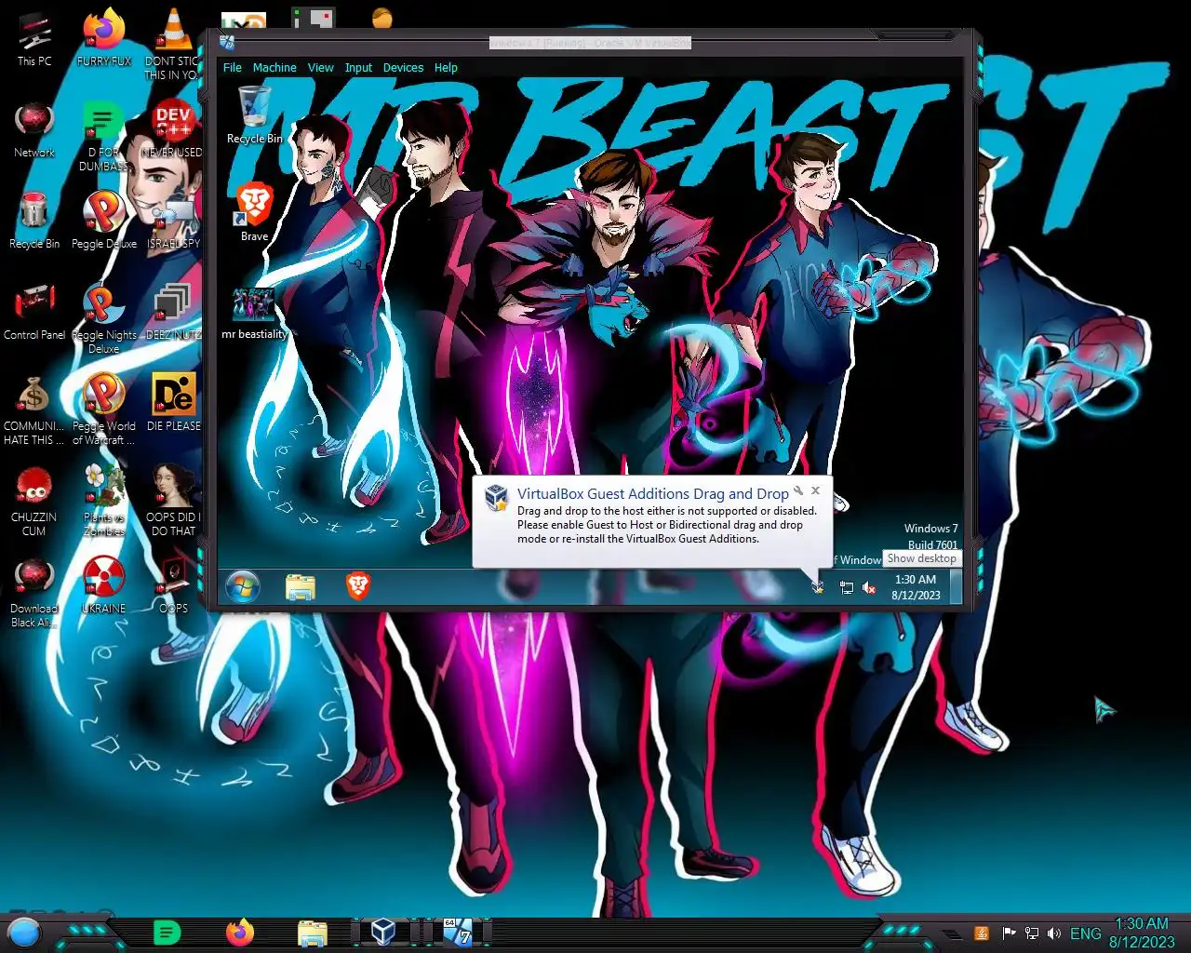Select the Download Black Al... desktop icon
The image size is (1191, 953).
(x=34, y=592)
